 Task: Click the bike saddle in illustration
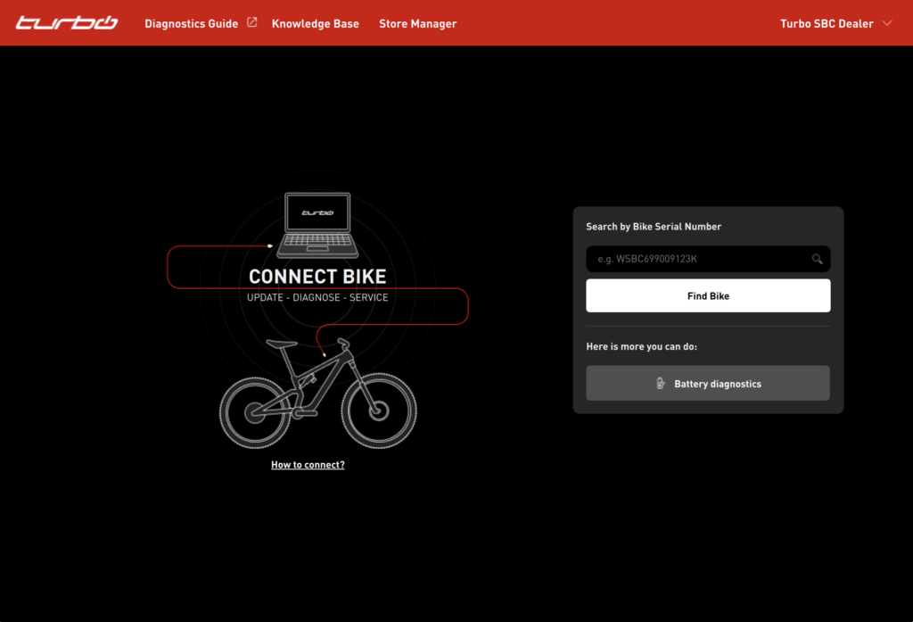point(280,343)
